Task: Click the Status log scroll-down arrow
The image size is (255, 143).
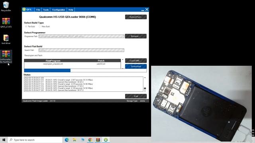Action: [145, 91]
